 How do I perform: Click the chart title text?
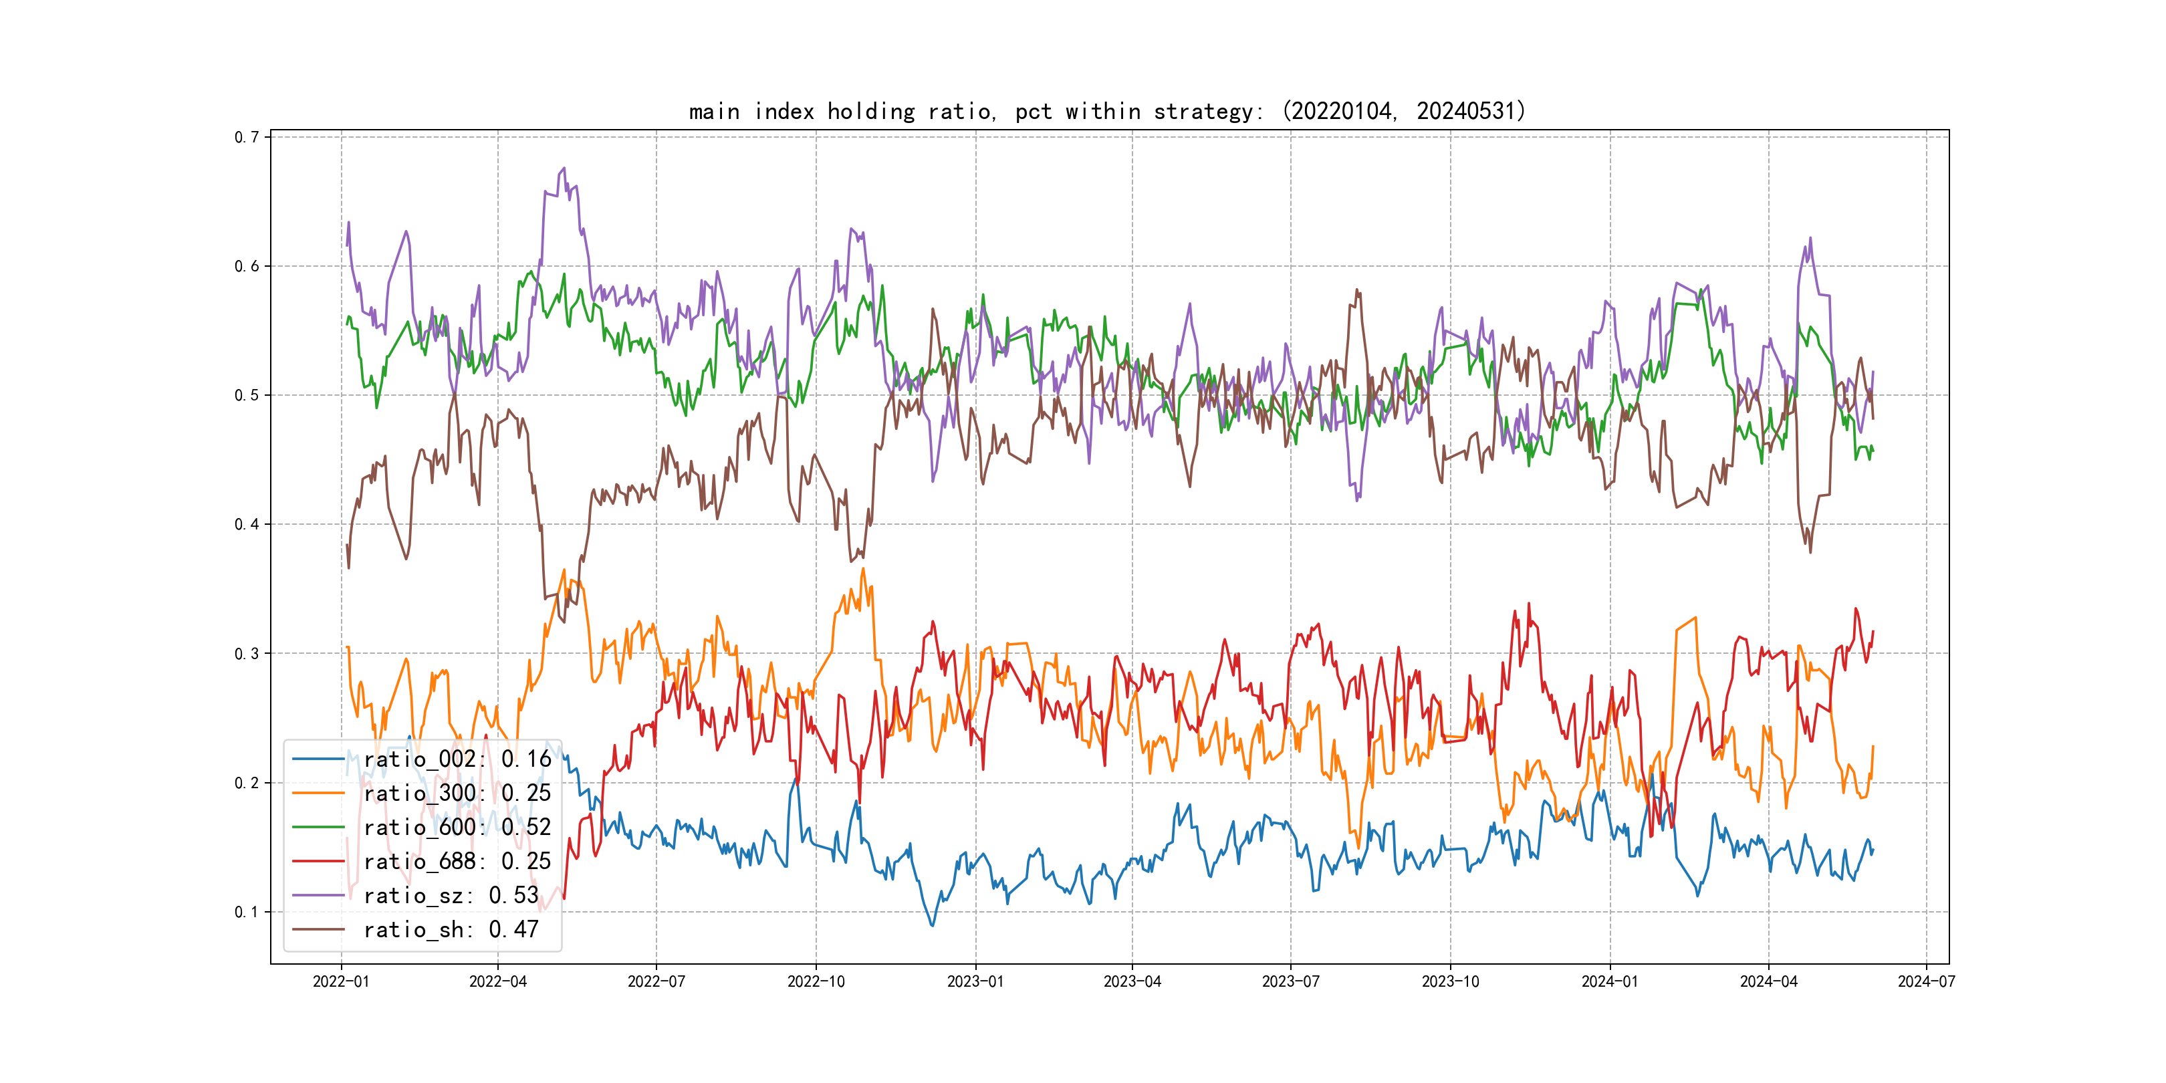pos(1106,111)
